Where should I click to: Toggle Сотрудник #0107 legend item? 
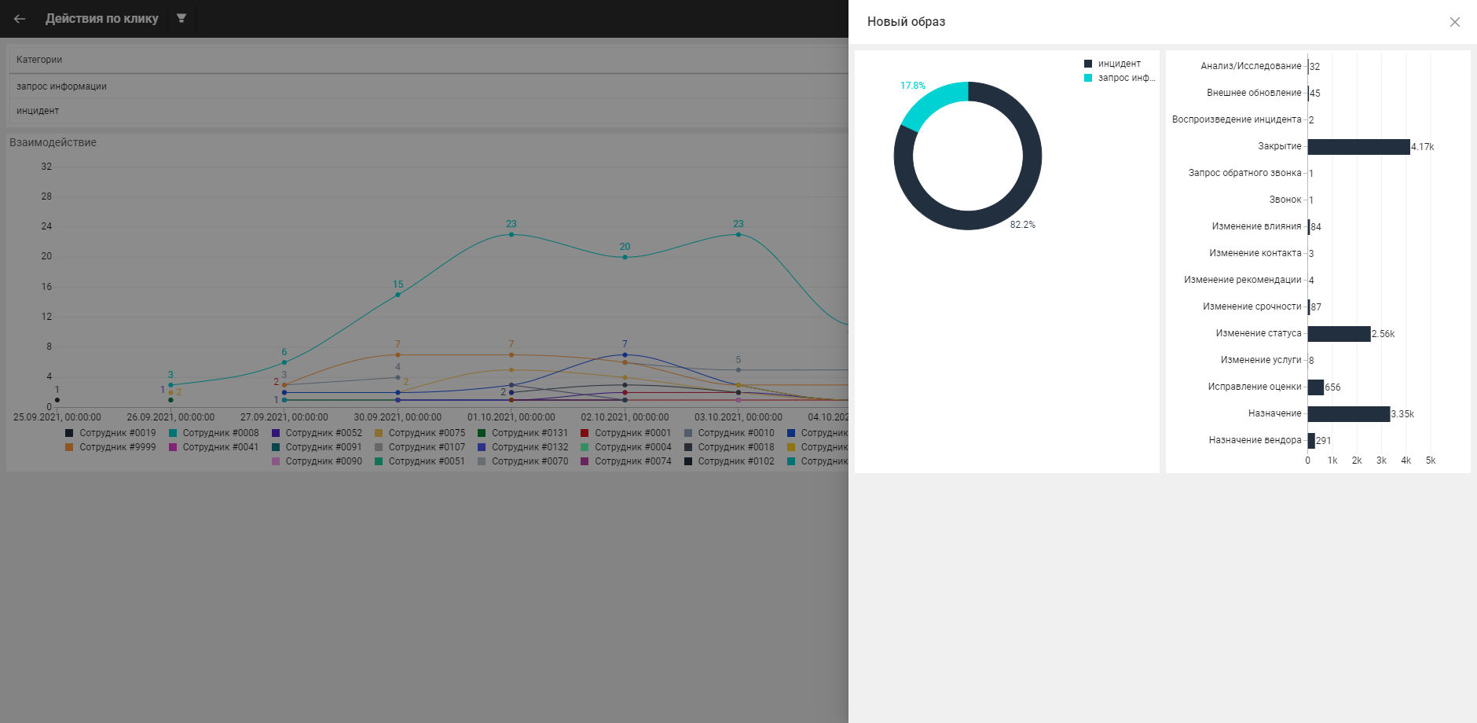tap(420, 447)
